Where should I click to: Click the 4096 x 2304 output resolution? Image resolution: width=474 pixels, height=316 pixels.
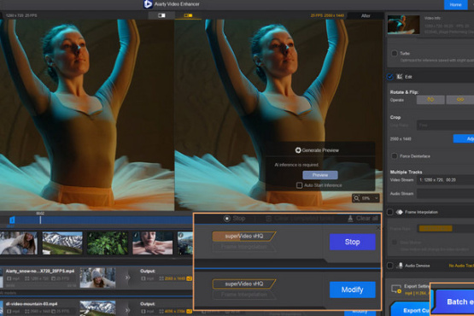click(x=175, y=311)
